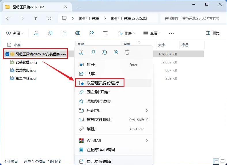Uncheck the checkbox for the installer exe
This screenshot has width=227, height=165.
click(7, 54)
